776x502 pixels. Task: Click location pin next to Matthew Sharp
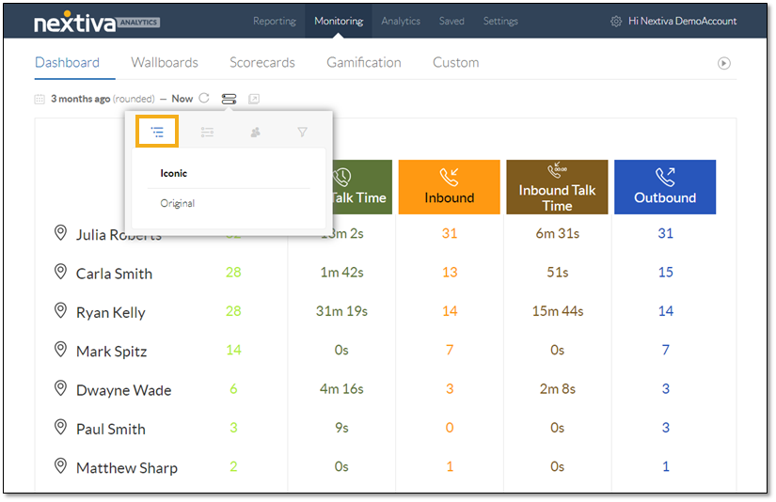click(60, 466)
